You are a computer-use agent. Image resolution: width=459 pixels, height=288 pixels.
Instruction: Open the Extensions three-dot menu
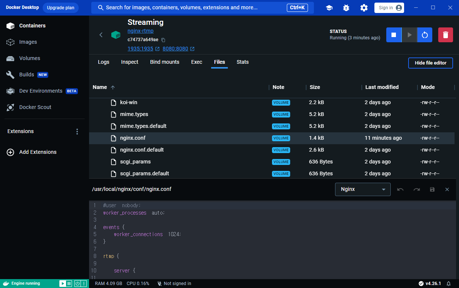(x=77, y=132)
